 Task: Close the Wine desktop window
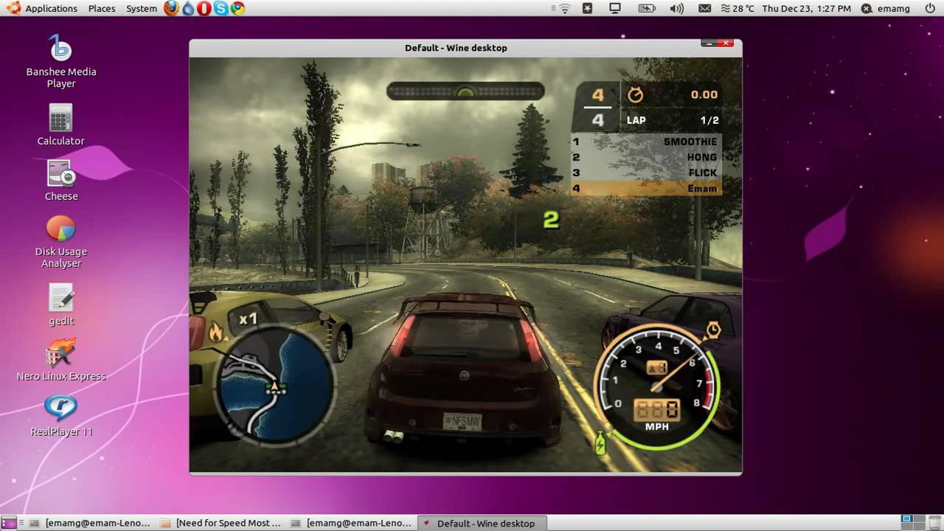726,44
